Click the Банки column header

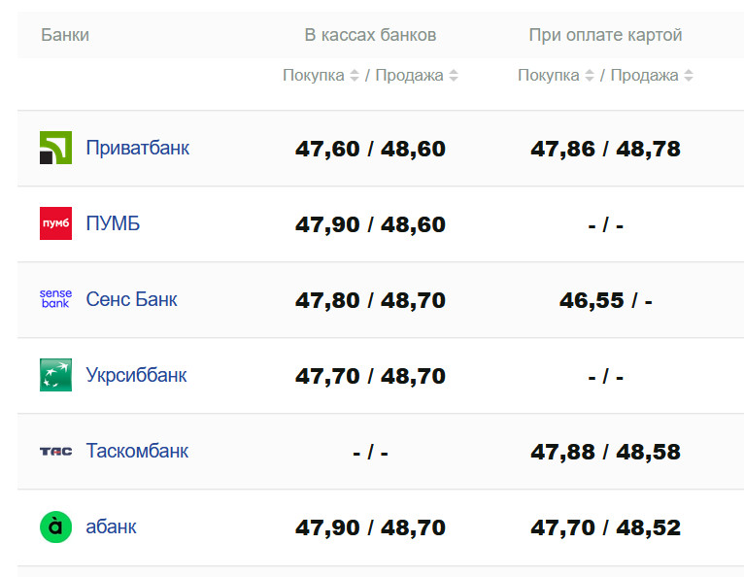[65, 35]
